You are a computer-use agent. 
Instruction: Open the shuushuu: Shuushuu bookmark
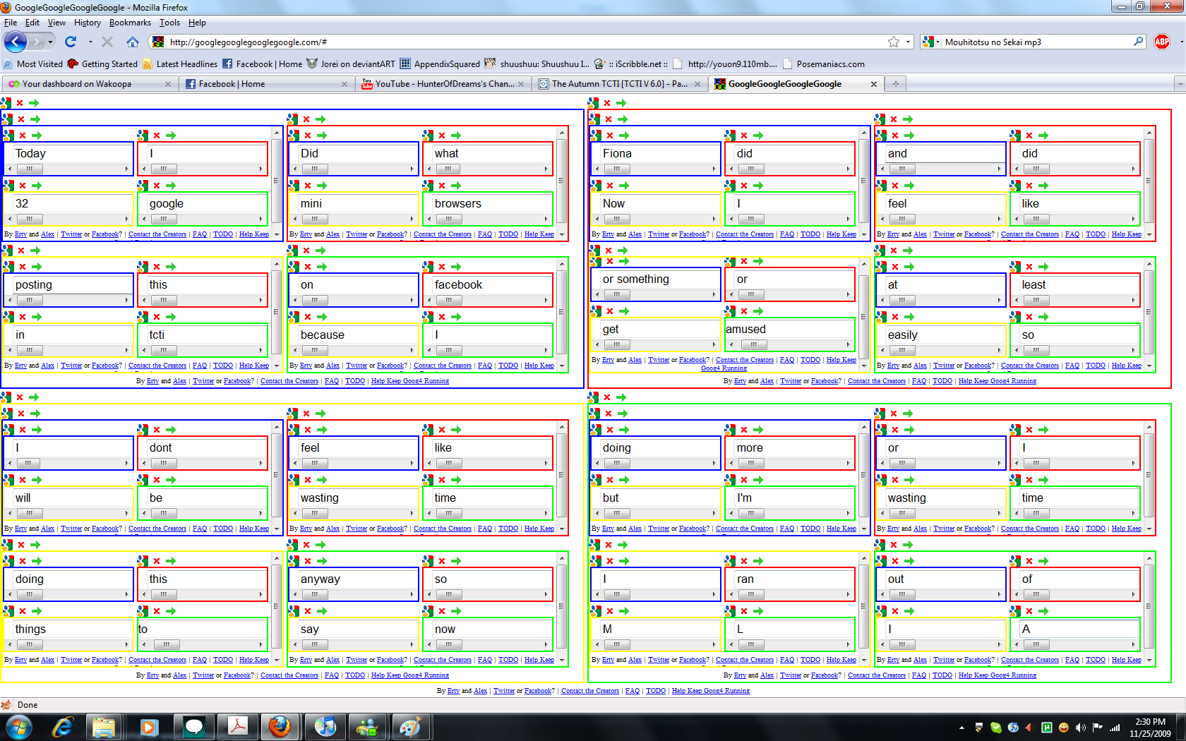pos(537,64)
